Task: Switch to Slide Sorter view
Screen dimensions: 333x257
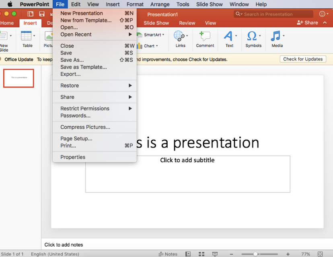Action: tap(201, 254)
